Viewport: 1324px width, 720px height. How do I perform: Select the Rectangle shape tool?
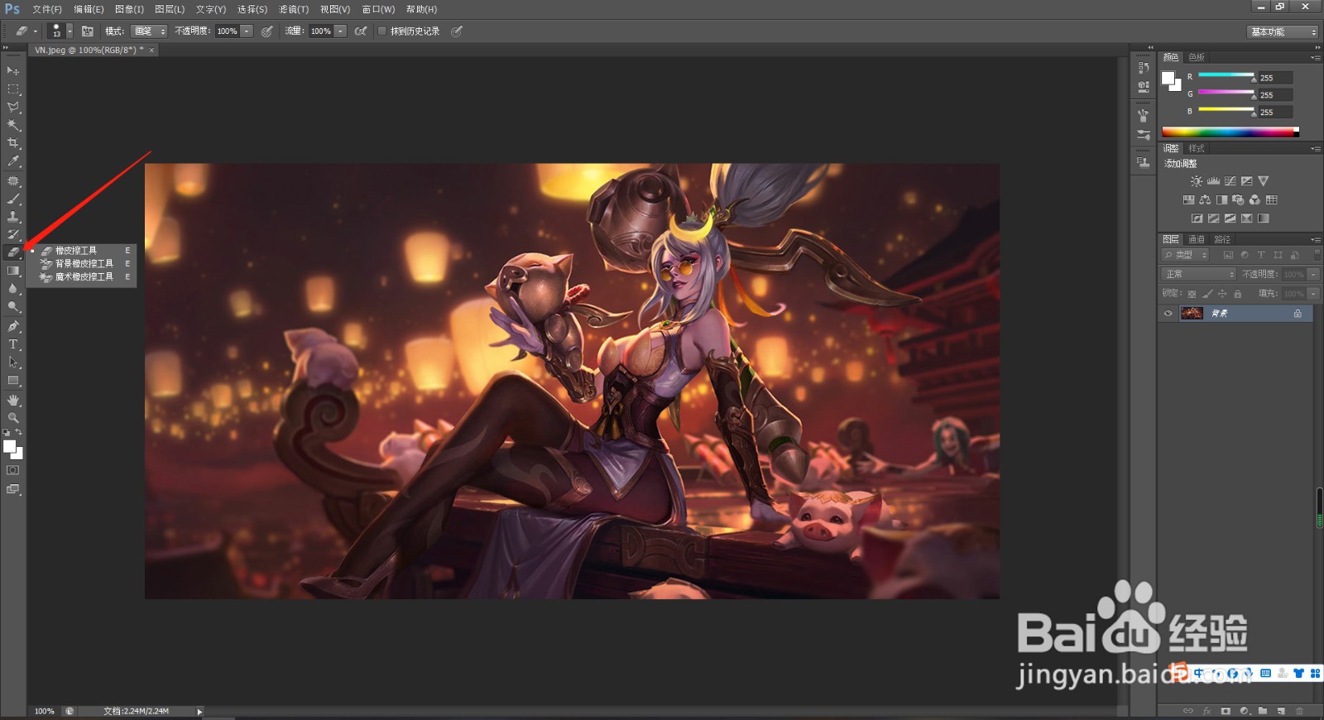click(x=13, y=381)
